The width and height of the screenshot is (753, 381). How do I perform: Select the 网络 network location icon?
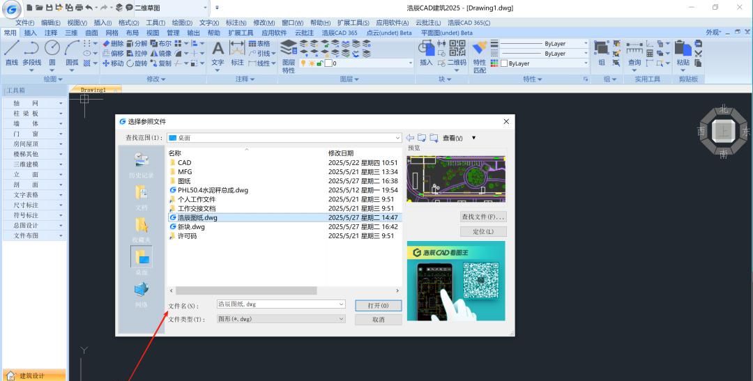(x=141, y=293)
